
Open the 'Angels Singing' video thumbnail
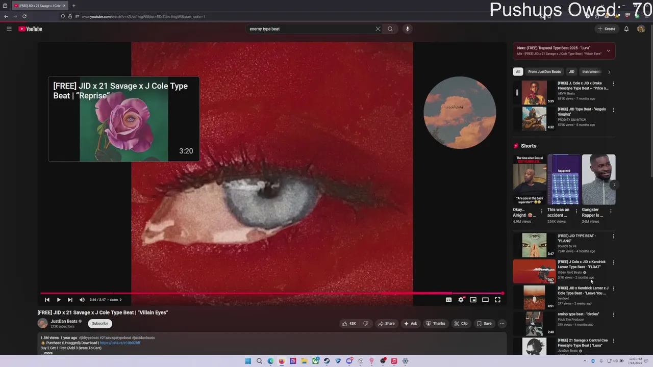point(535,118)
